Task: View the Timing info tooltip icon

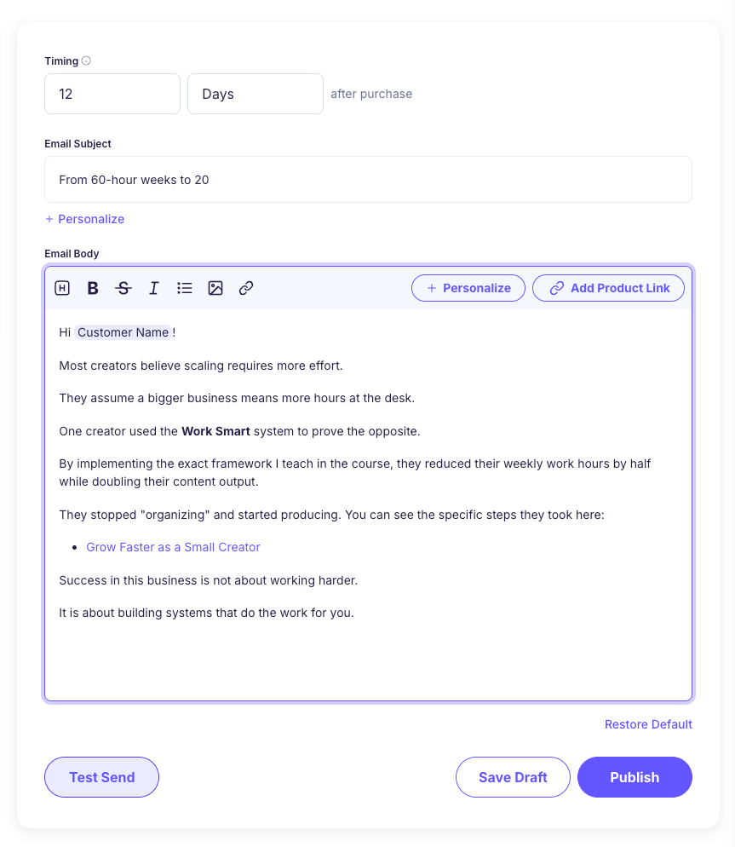Action: pyautogui.click(x=86, y=60)
